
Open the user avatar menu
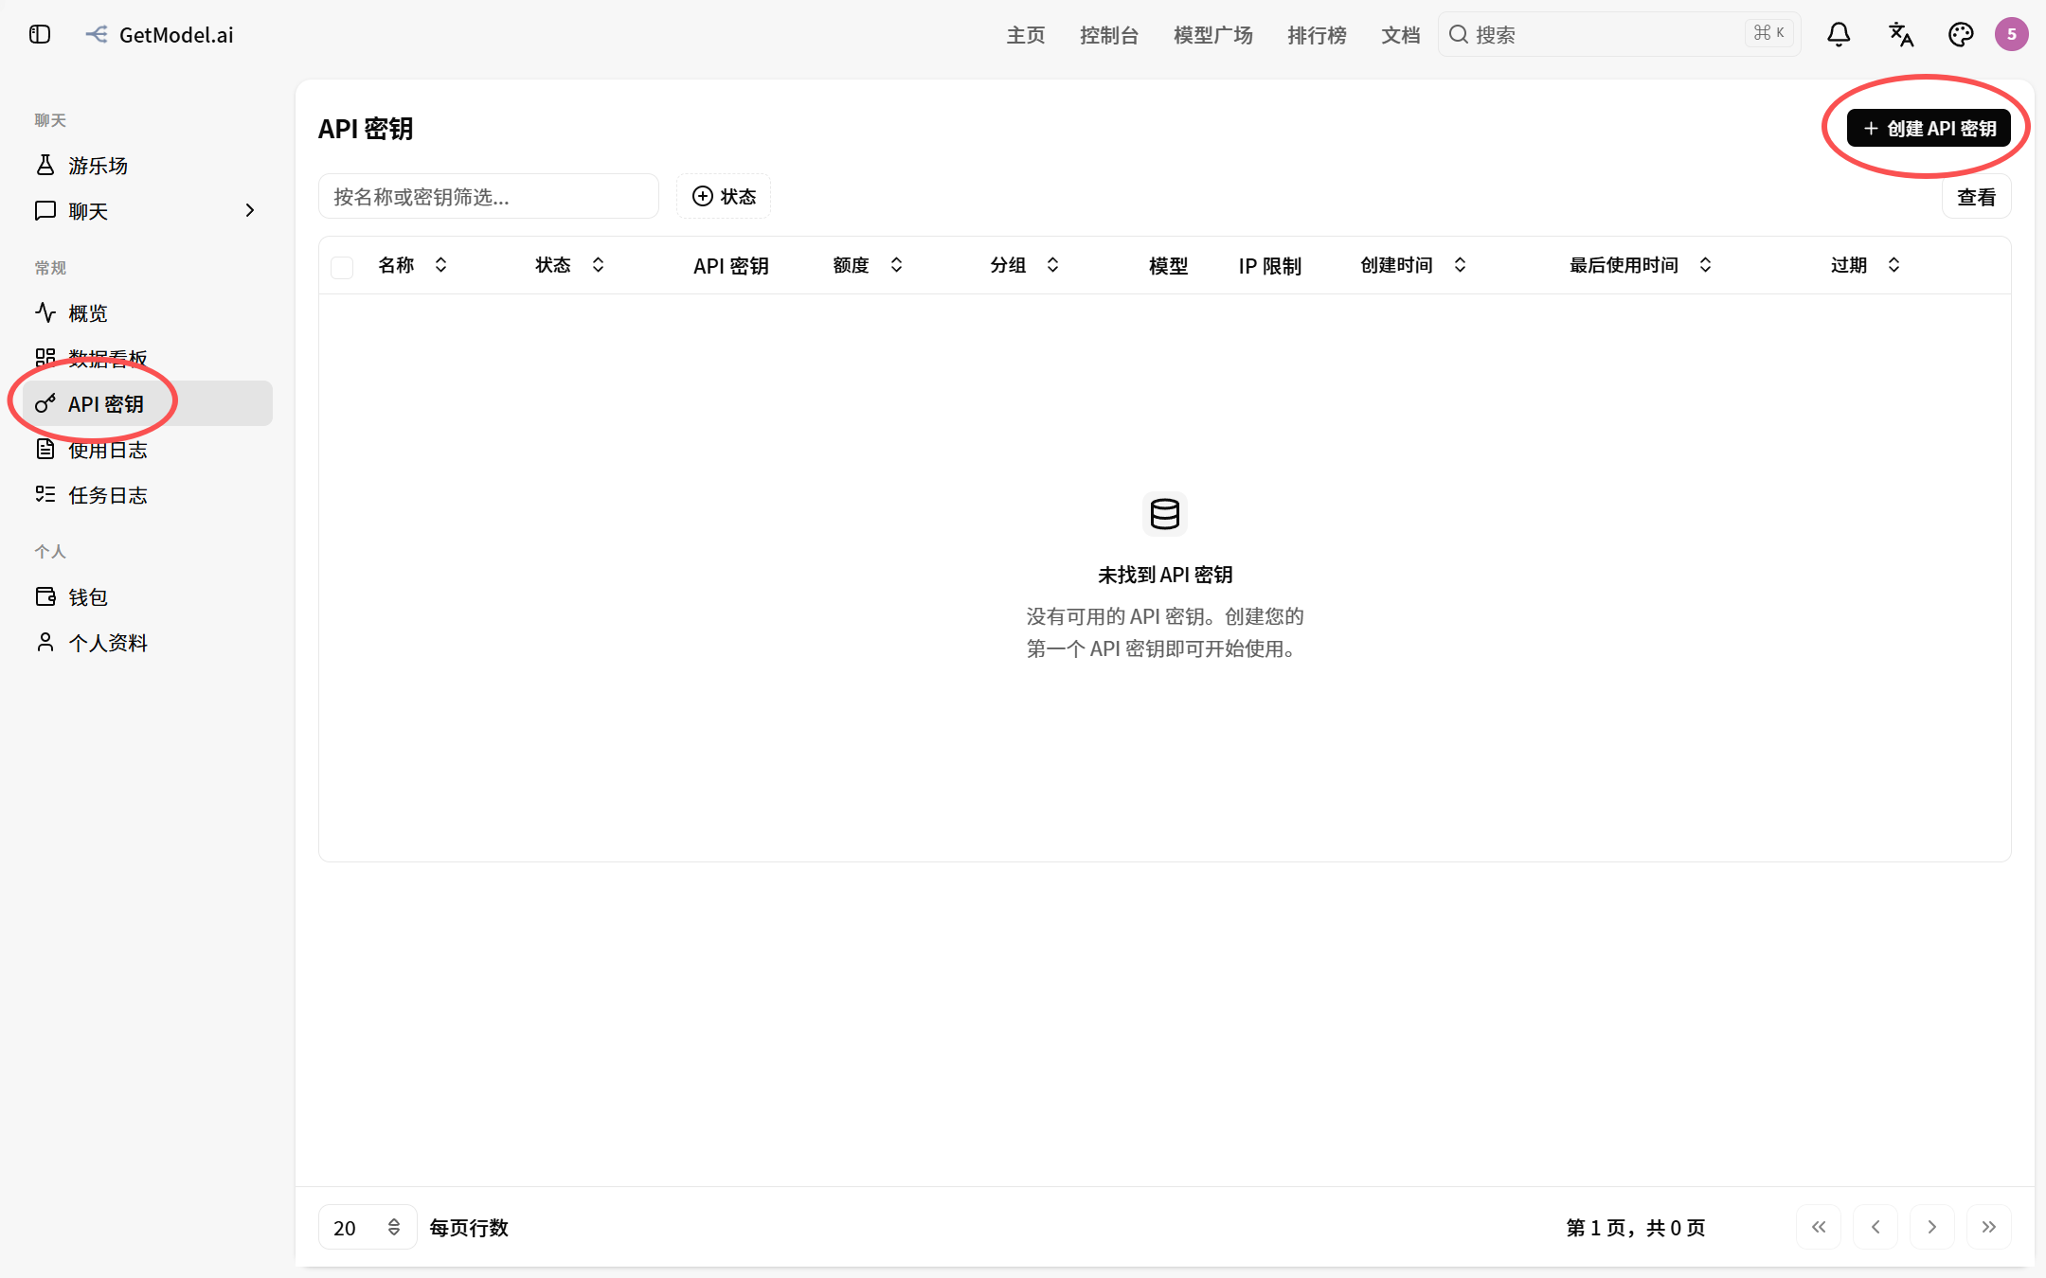[x=2011, y=35]
